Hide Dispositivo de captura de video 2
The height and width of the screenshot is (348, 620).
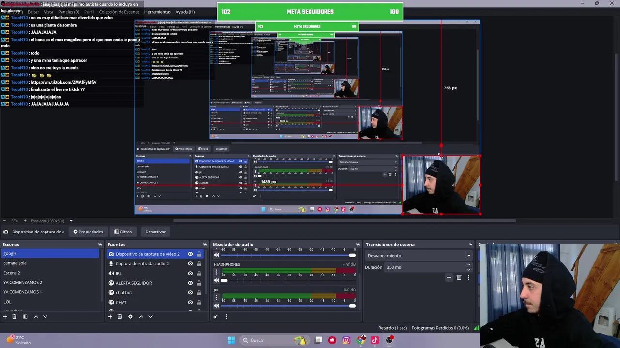(x=190, y=254)
